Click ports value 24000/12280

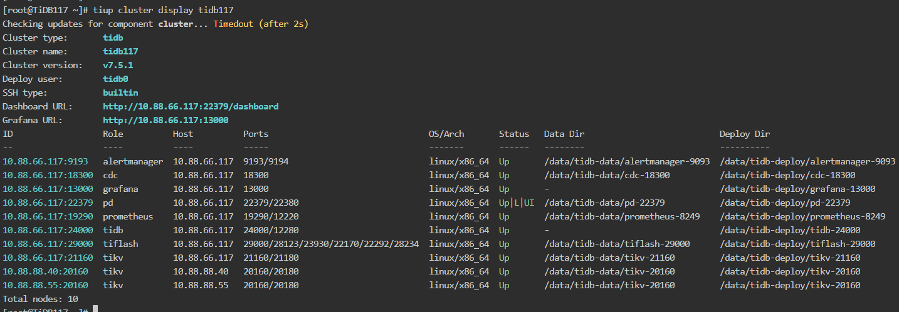pyautogui.click(x=271, y=230)
